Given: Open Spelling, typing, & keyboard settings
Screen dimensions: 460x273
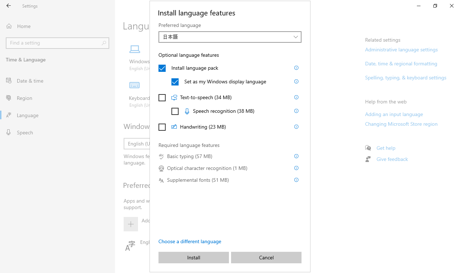Looking at the screenshot, I should coord(406,78).
